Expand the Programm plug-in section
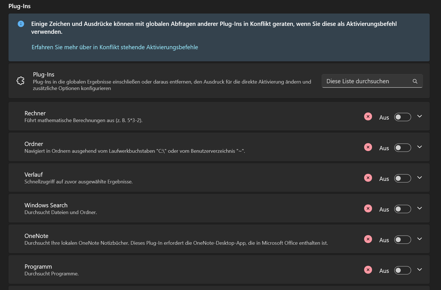 click(420, 269)
